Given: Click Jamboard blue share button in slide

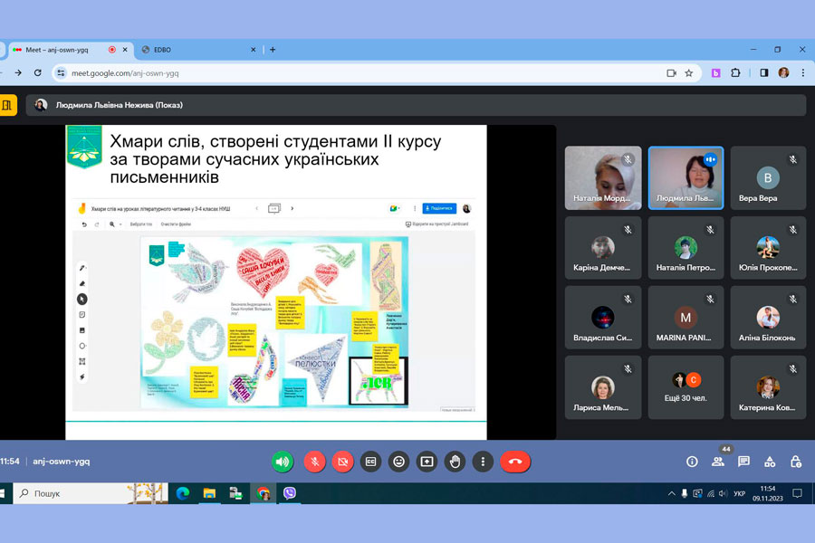Looking at the screenshot, I should [439, 208].
